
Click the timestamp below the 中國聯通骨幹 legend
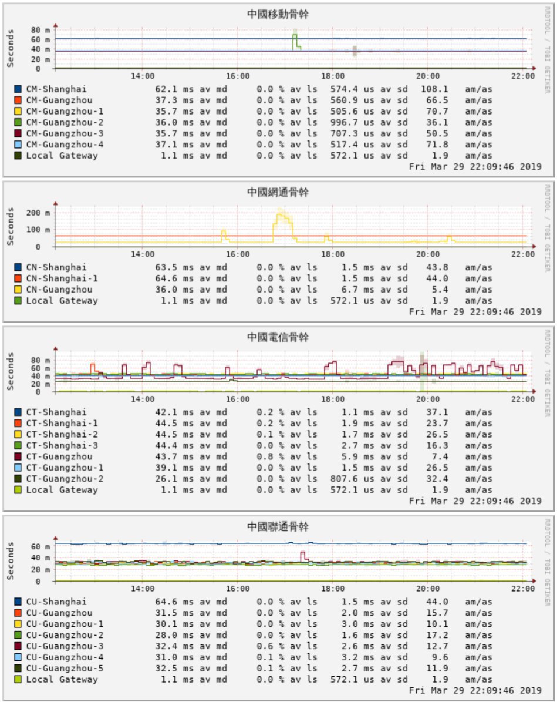475,690
